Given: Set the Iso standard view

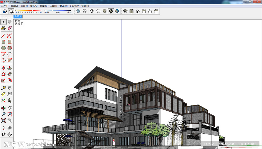Looking at the screenshot, I should pos(125,11).
